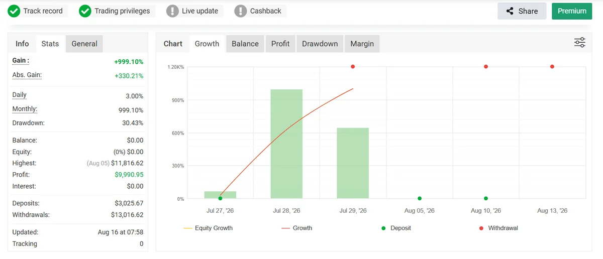Open the Premium button

coord(572,11)
